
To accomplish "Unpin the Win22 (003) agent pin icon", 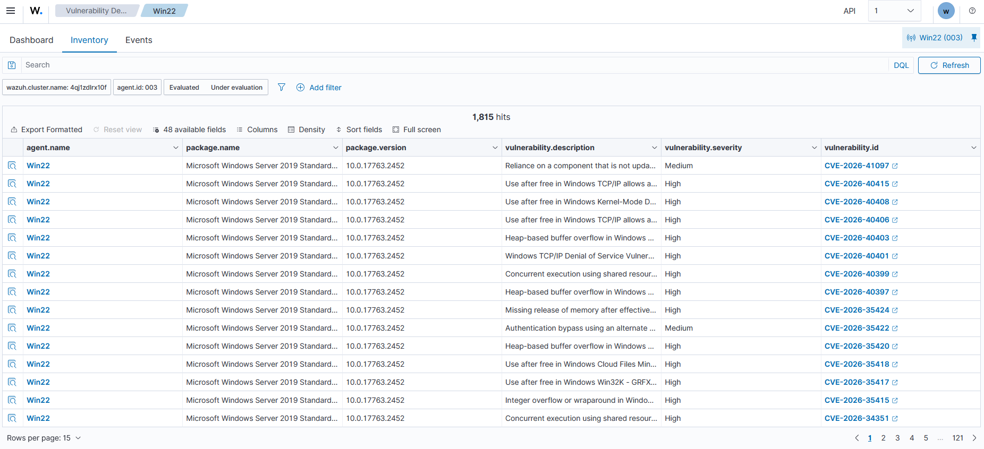I will 974,38.
